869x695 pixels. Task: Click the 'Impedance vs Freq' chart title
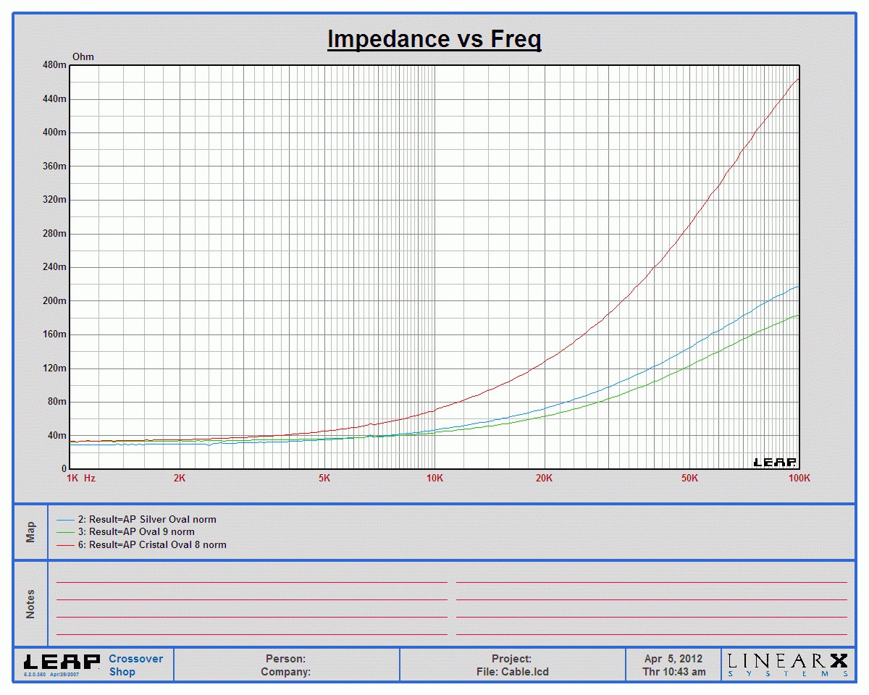pyautogui.click(x=434, y=39)
